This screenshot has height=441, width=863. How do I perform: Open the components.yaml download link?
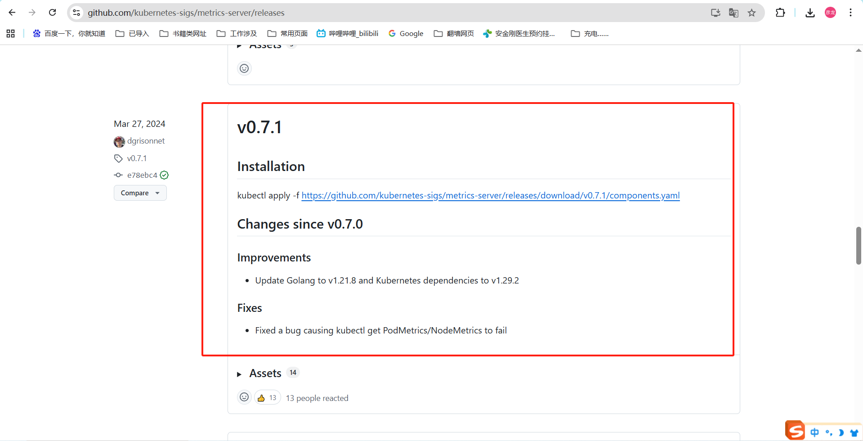[x=491, y=195]
